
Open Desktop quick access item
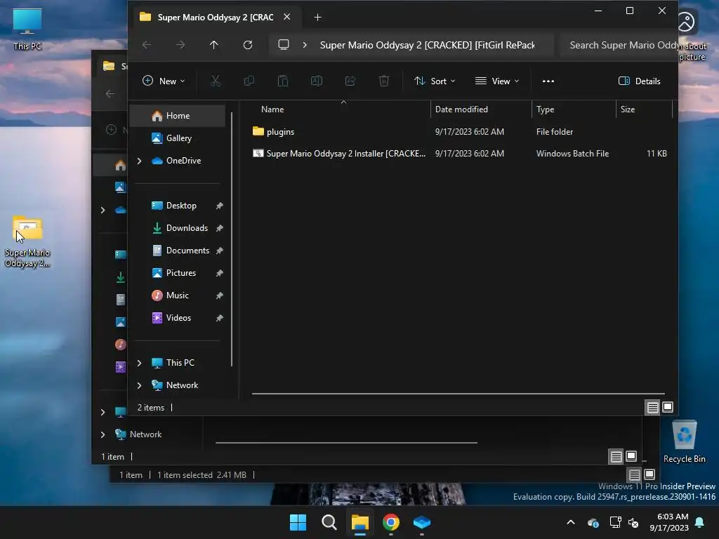point(178,206)
